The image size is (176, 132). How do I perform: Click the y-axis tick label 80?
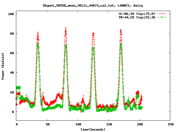pyautogui.click(x=12, y=34)
